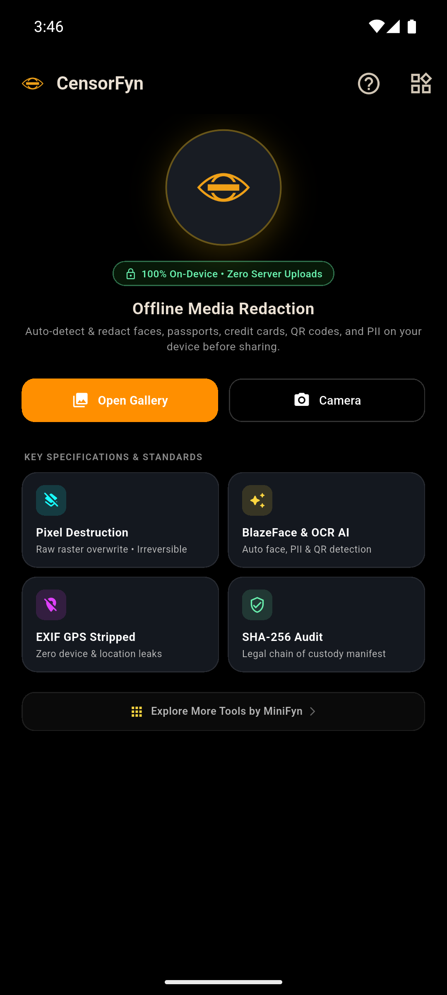Viewport: 447px width, 995px height.
Task: Expand the chevron beside MiniFyn tools
Action: coord(313,711)
